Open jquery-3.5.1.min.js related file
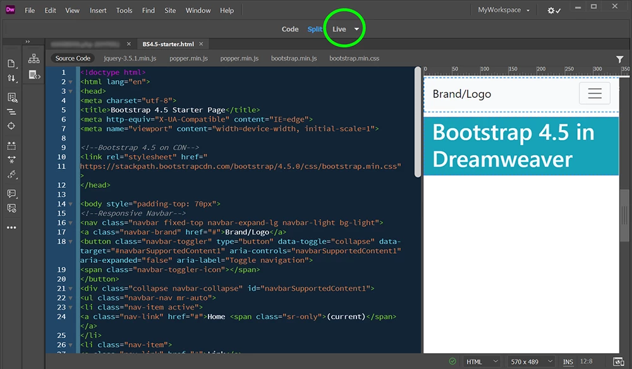 [130, 59]
